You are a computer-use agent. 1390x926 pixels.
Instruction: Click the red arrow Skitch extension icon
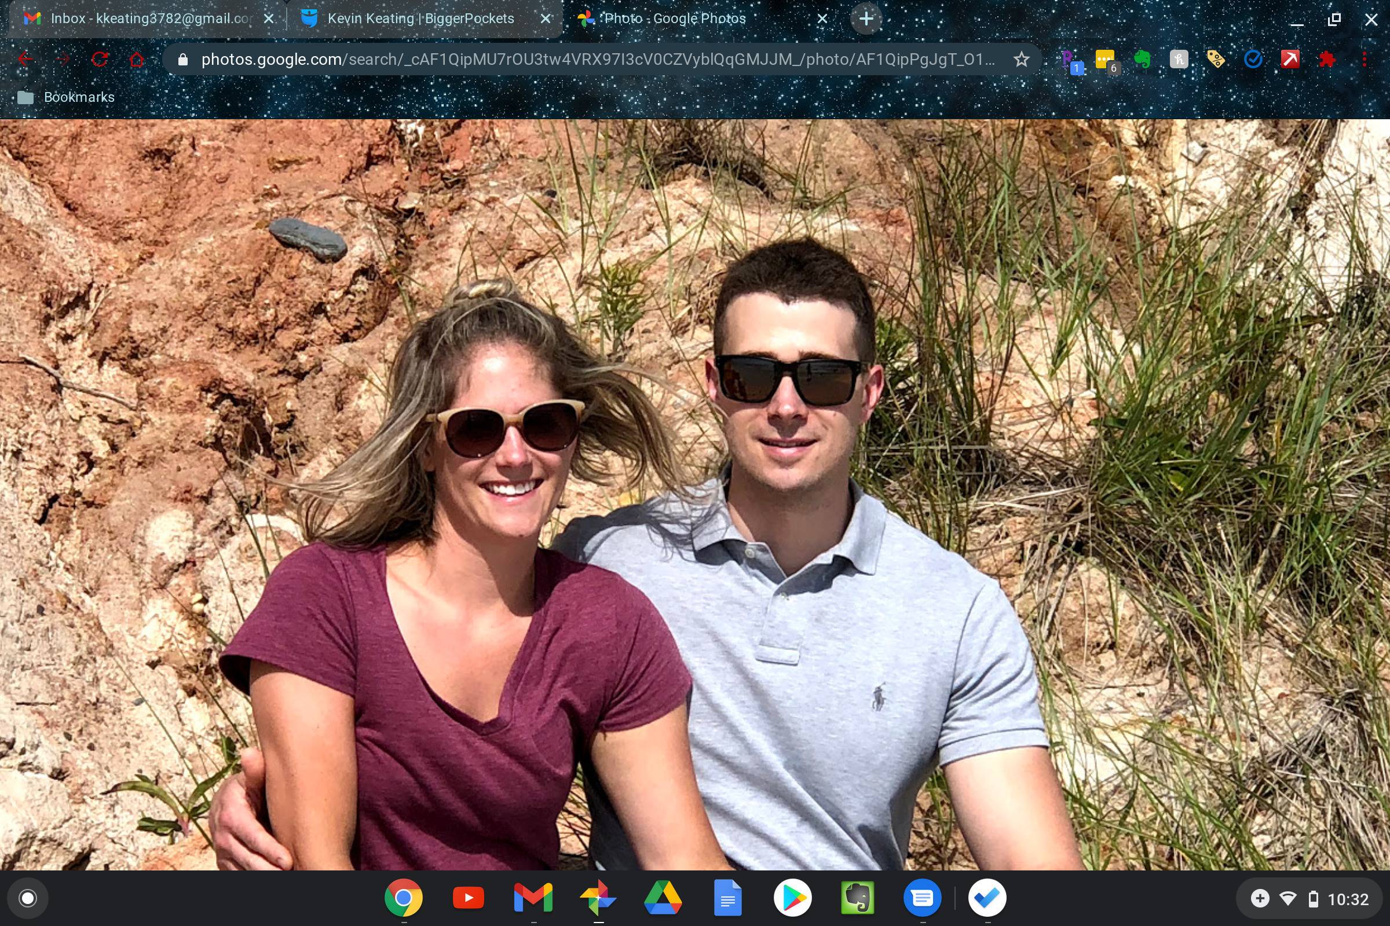click(1290, 59)
